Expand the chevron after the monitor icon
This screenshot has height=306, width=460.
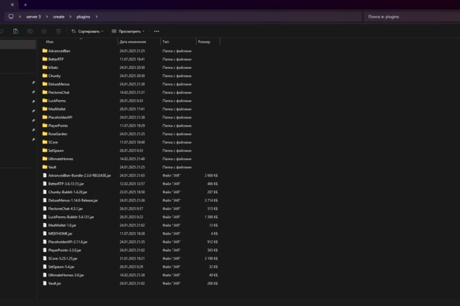[20, 17]
